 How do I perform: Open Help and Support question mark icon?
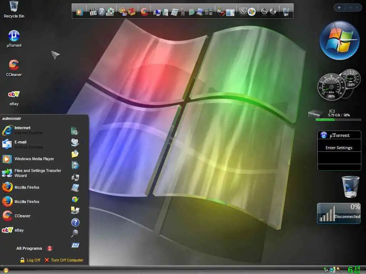click(x=75, y=222)
